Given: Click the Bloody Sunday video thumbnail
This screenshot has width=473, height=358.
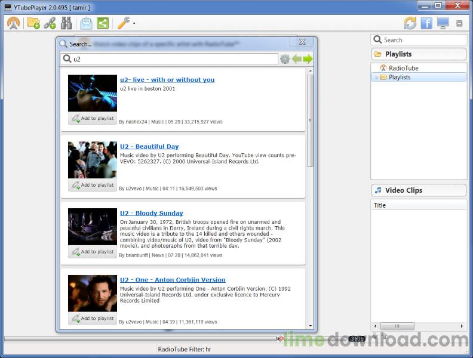Looking at the screenshot, I should click(x=93, y=227).
